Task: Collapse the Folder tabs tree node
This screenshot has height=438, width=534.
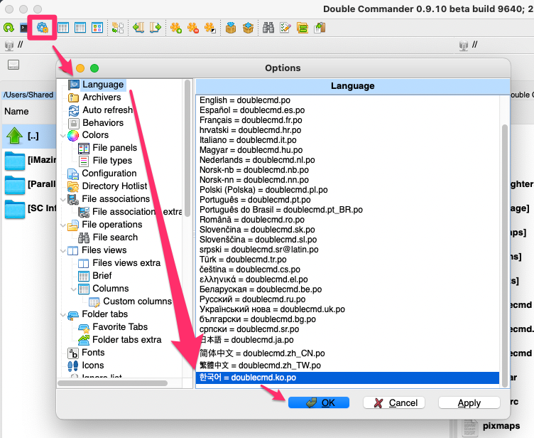Action: pos(63,314)
